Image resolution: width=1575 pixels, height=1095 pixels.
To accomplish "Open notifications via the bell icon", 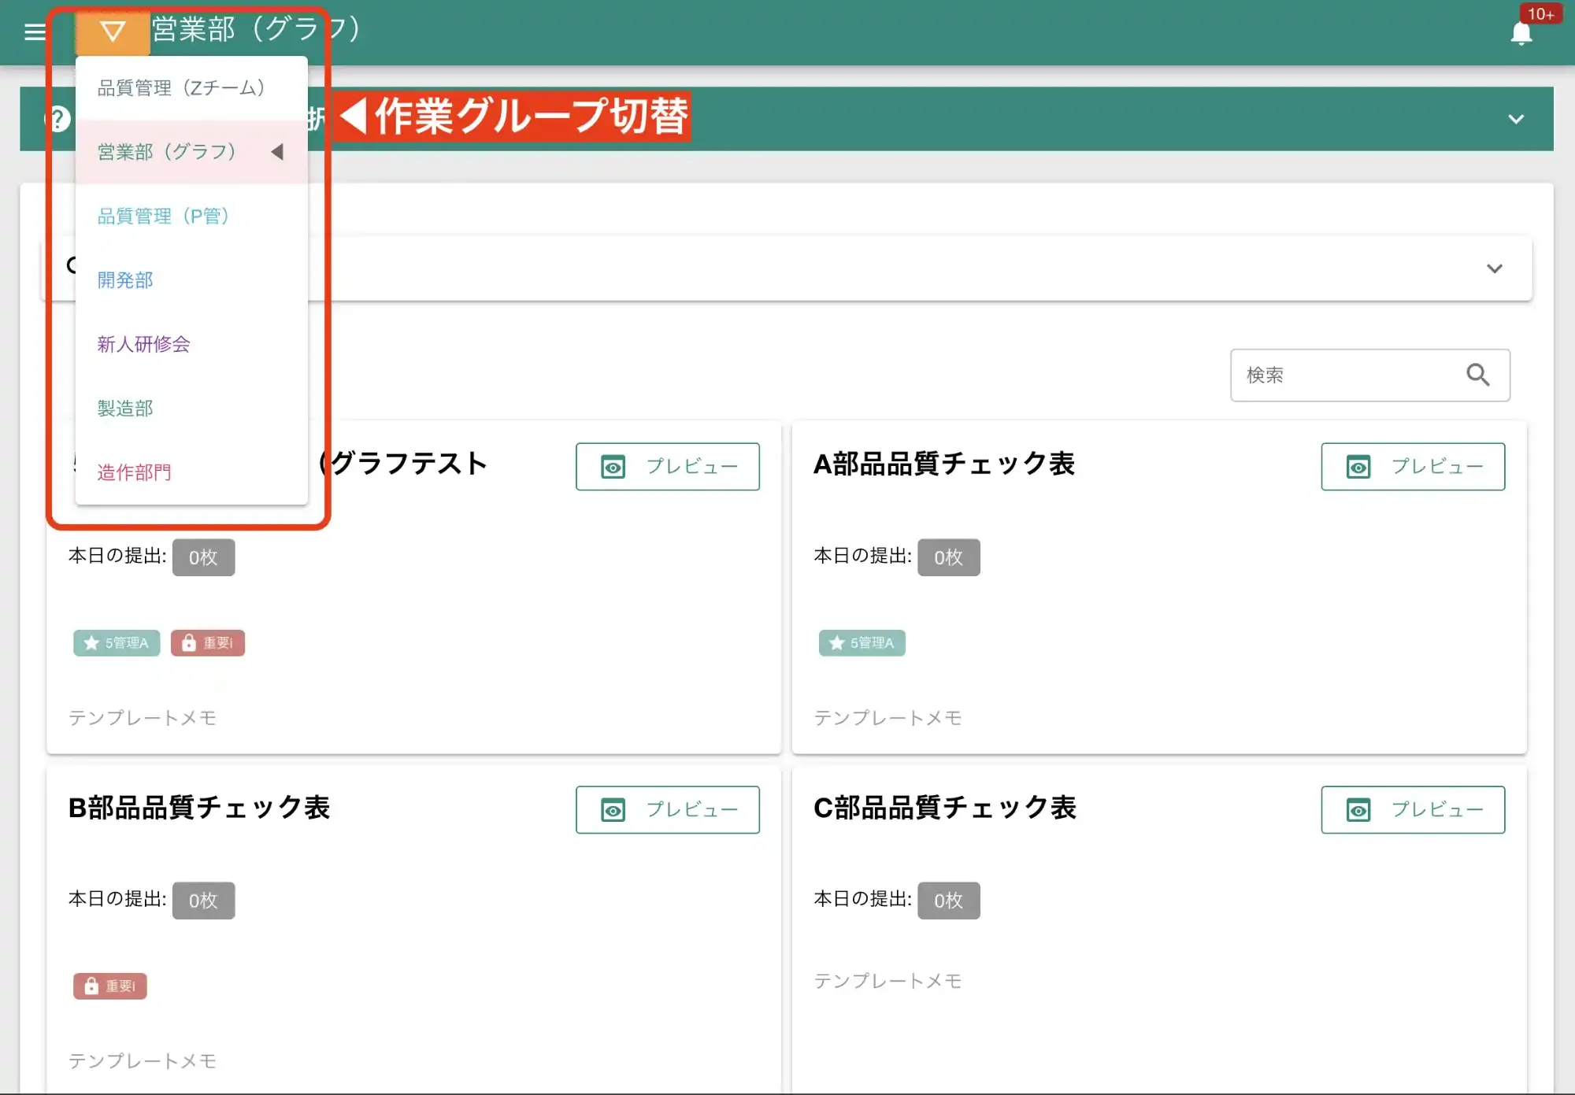I will pos(1521,33).
